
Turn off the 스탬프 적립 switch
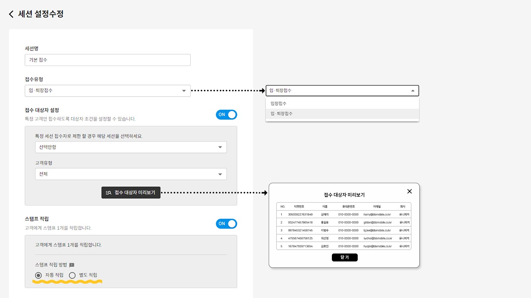pos(227,224)
